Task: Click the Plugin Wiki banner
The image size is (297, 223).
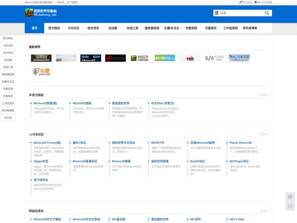Action: click(x=214, y=58)
